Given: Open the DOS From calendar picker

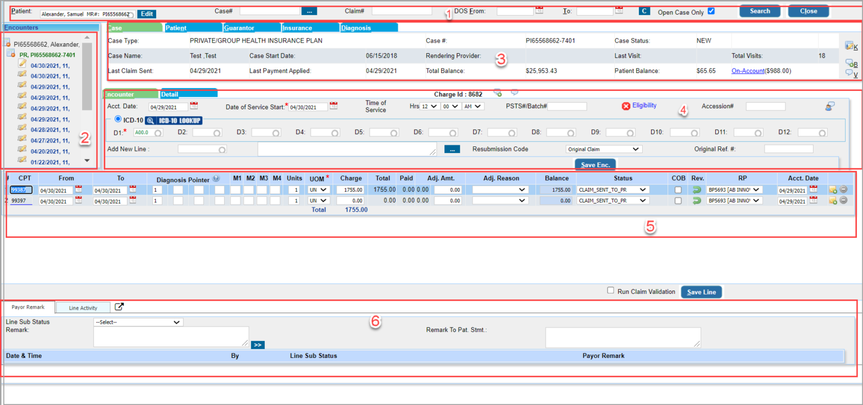Looking at the screenshot, I should click(539, 11).
